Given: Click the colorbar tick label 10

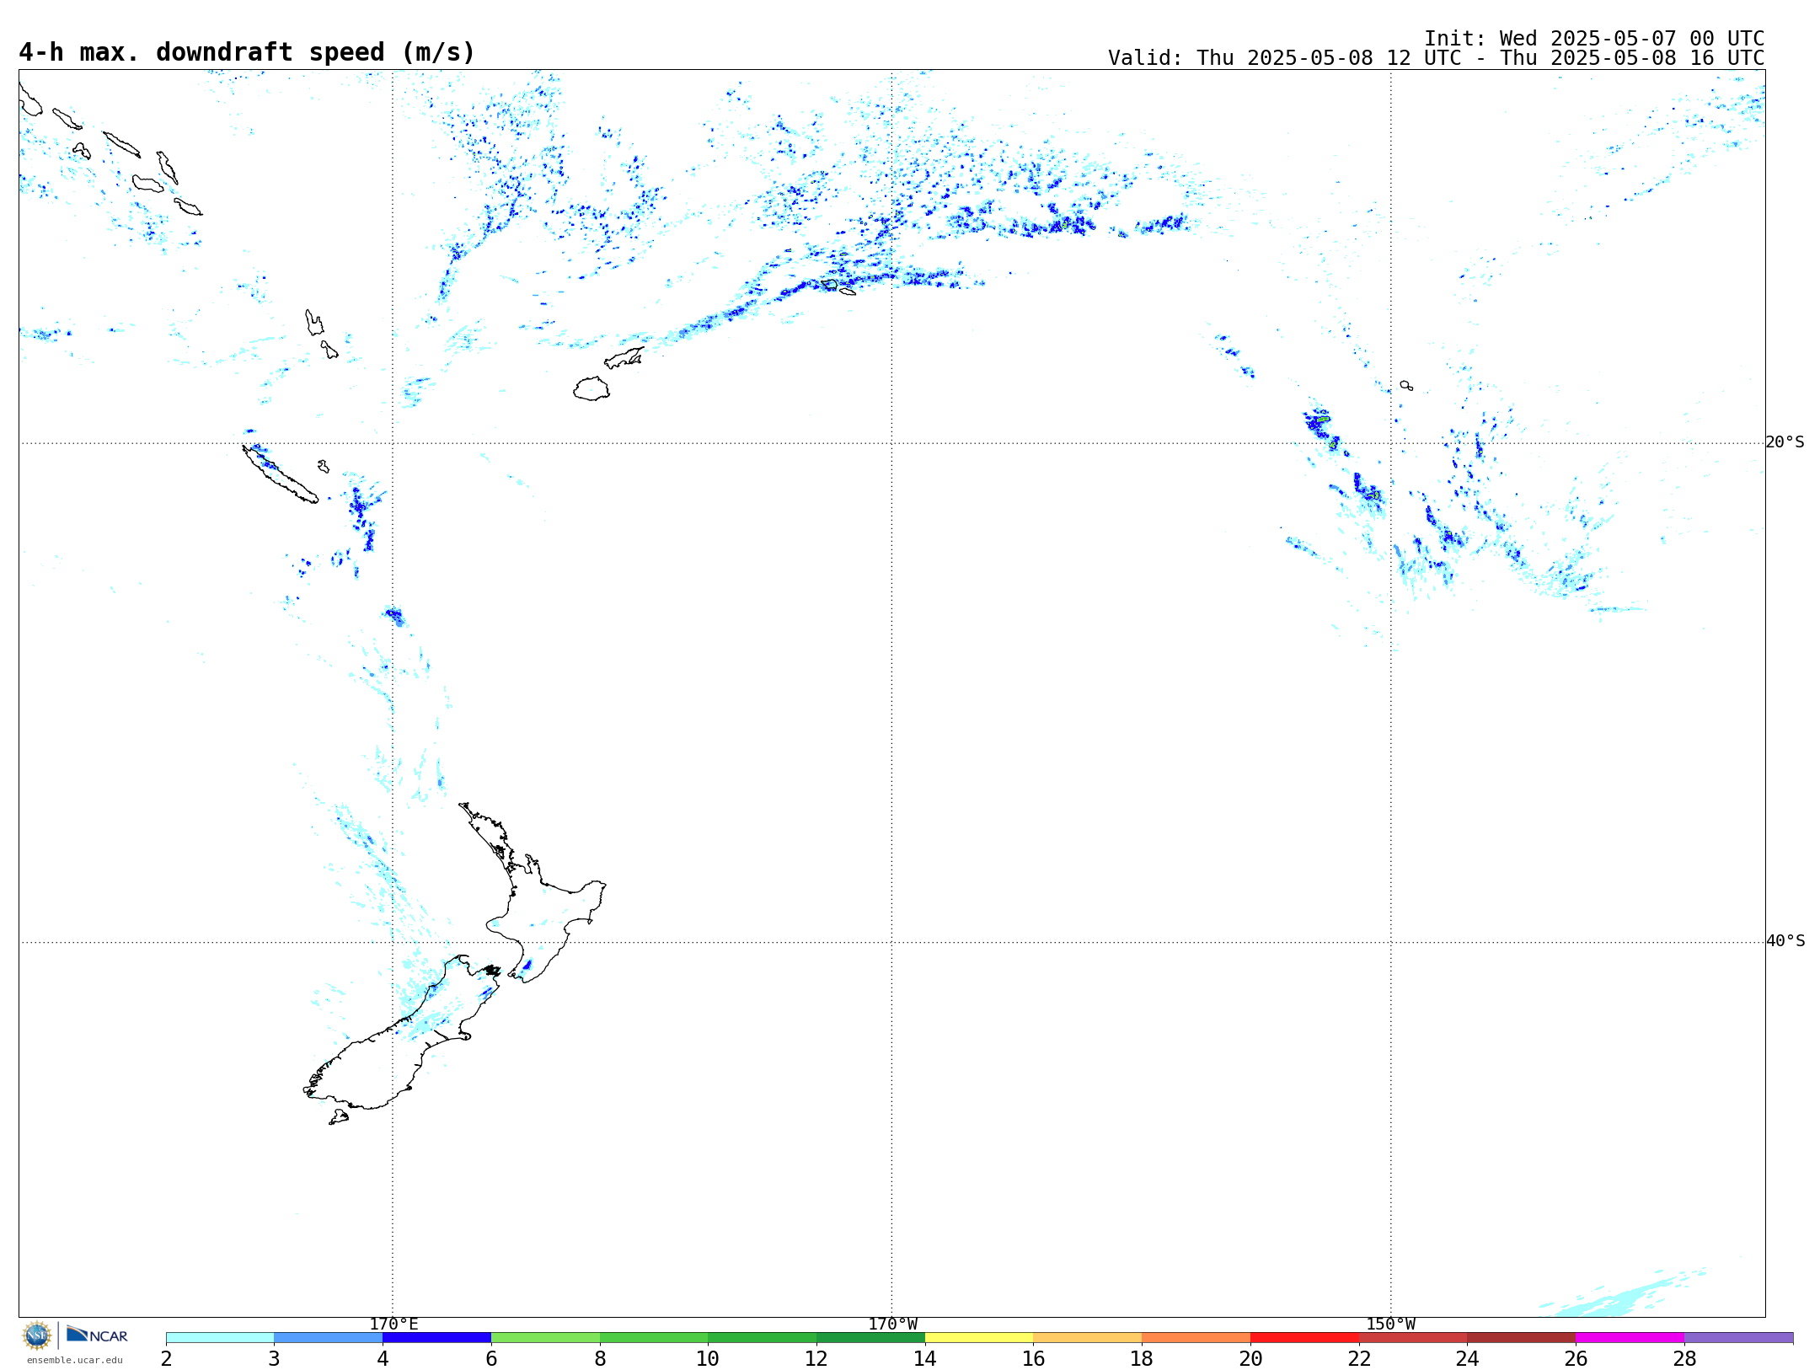Looking at the screenshot, I should click(x=708, y=1358).
